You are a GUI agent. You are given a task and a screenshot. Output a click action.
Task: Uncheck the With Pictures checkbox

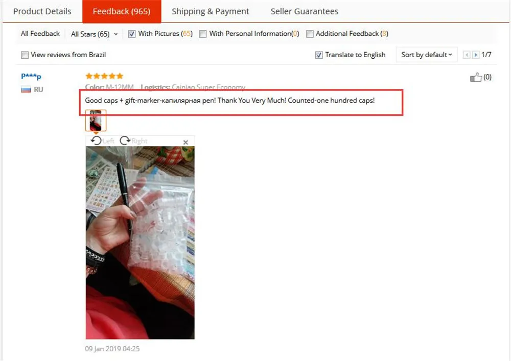(x=132, y=34)
